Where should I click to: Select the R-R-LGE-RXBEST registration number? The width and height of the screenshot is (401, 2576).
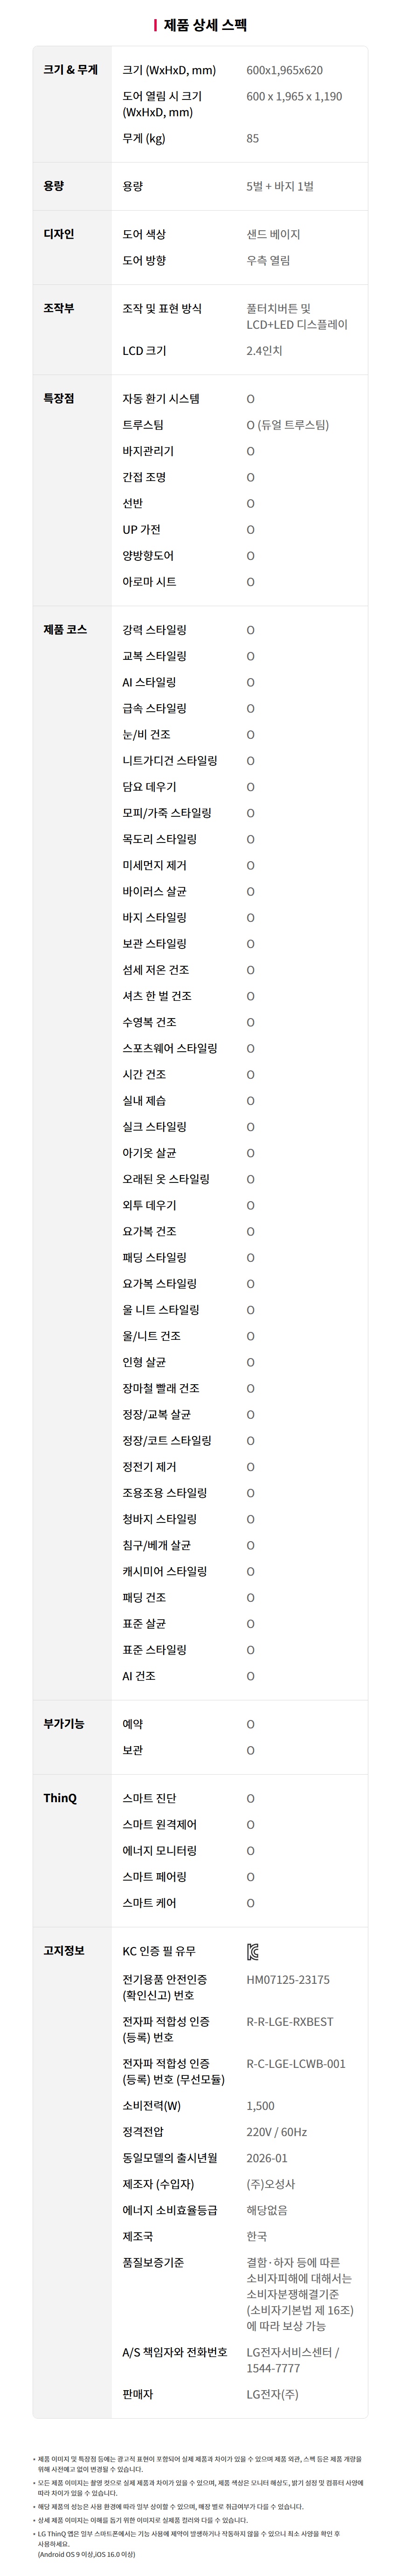pyautogui.click(x=290, y=2021)
